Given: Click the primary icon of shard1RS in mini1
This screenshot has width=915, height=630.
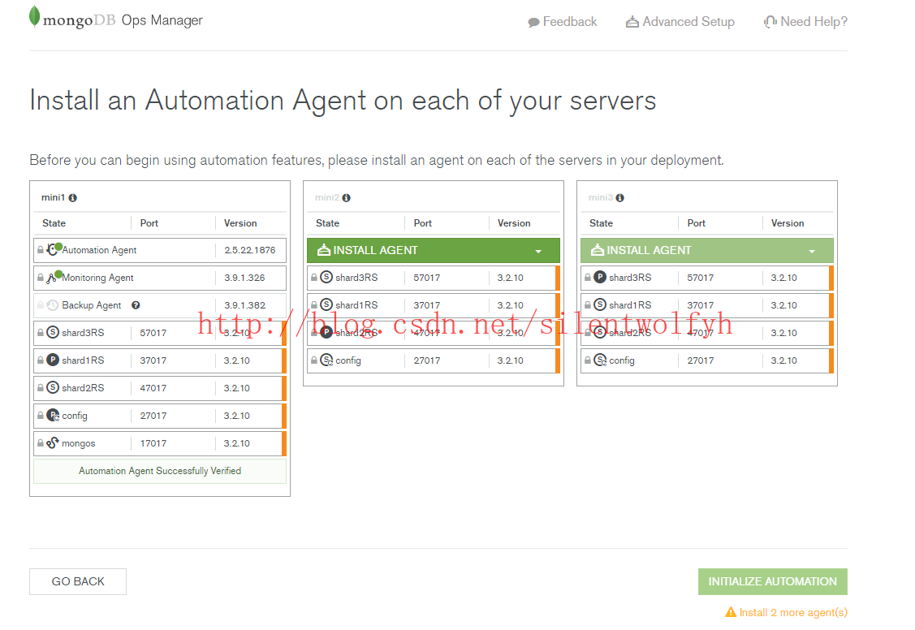Looking at the screenshot, I should coord(53,360).
